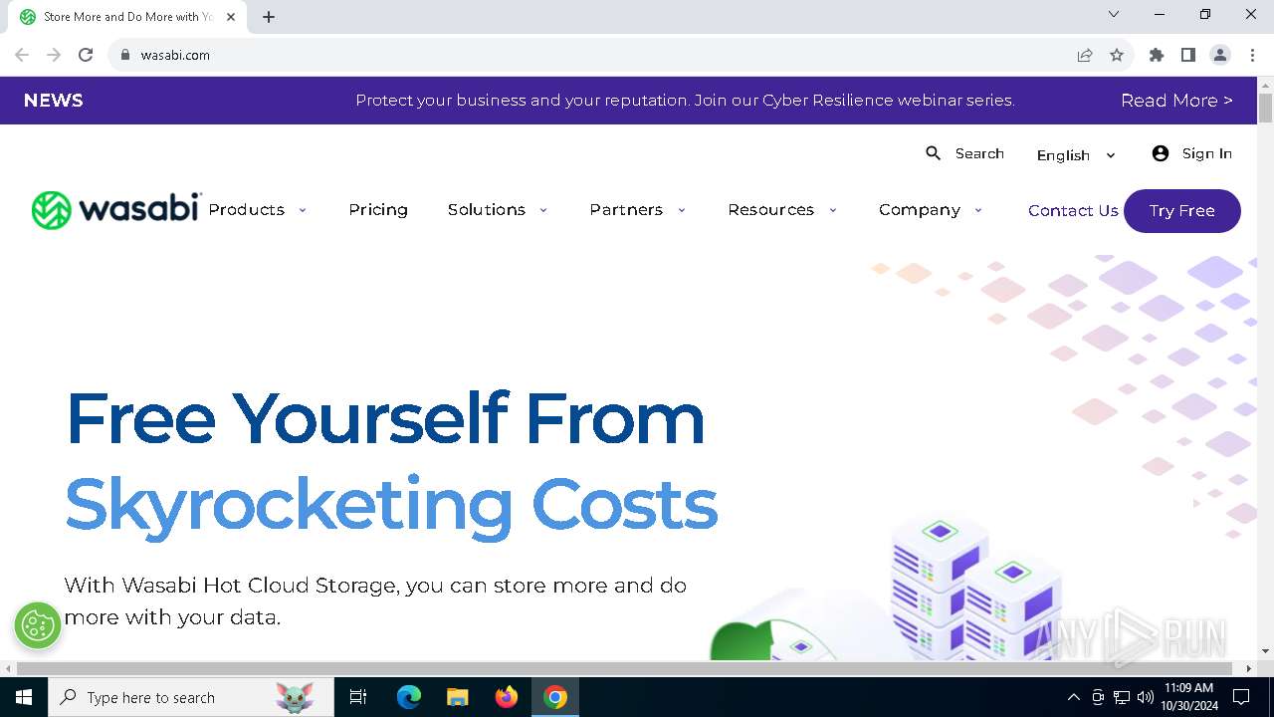Reload the page

[x=86, y=55]
